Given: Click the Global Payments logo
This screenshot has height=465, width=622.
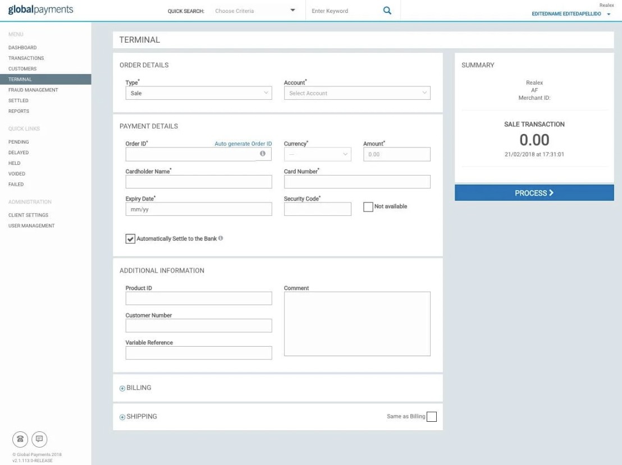Looking at the screenshot, I should [40, 10].
